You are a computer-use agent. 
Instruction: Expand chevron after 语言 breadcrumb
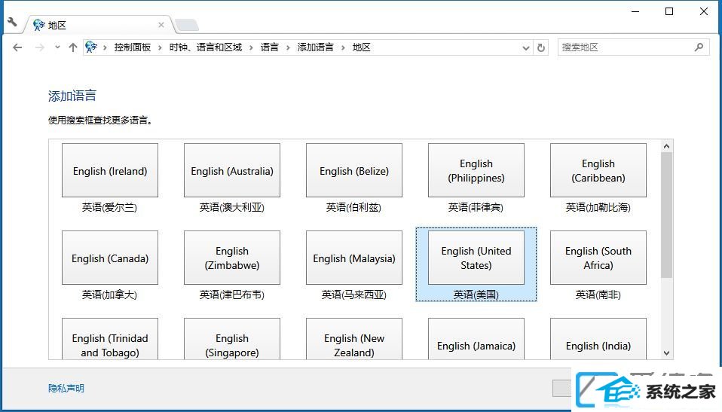pyautogui.click(x=288, y=48)
